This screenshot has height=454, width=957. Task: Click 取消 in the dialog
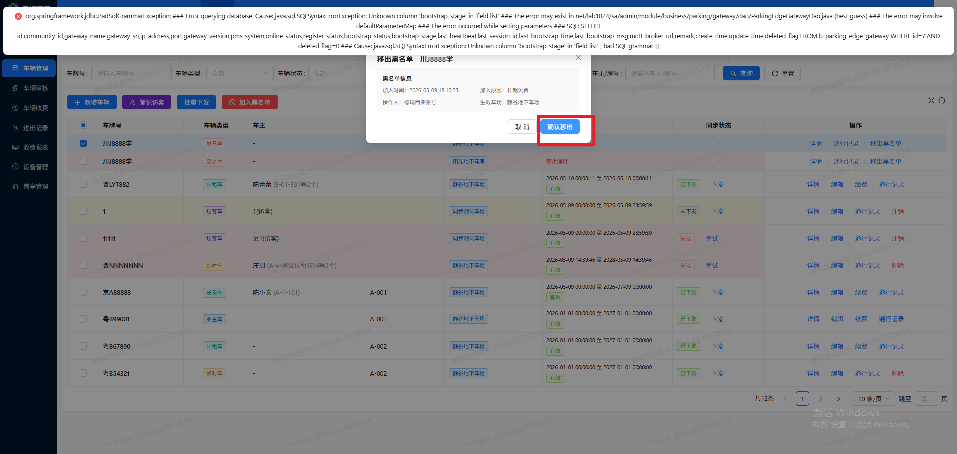pos(522,127)
